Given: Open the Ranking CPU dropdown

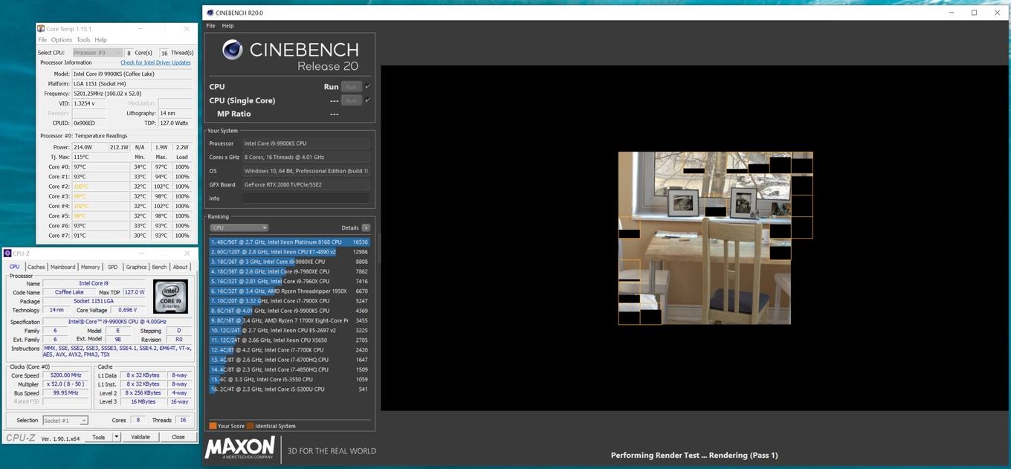Looking at the screenshot, I should point(239,227).
